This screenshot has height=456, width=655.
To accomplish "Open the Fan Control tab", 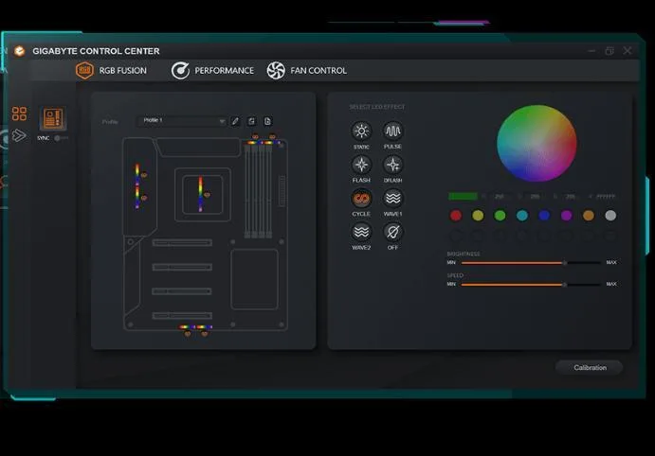I will tap(307, 71).
